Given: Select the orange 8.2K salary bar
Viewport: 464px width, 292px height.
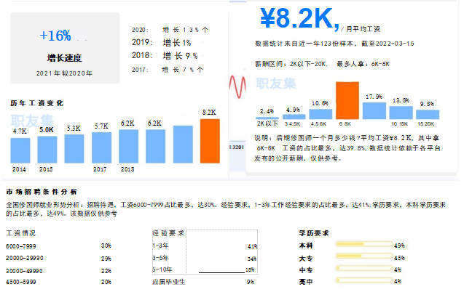Looking at the screenshot, I should pos(209,140).
